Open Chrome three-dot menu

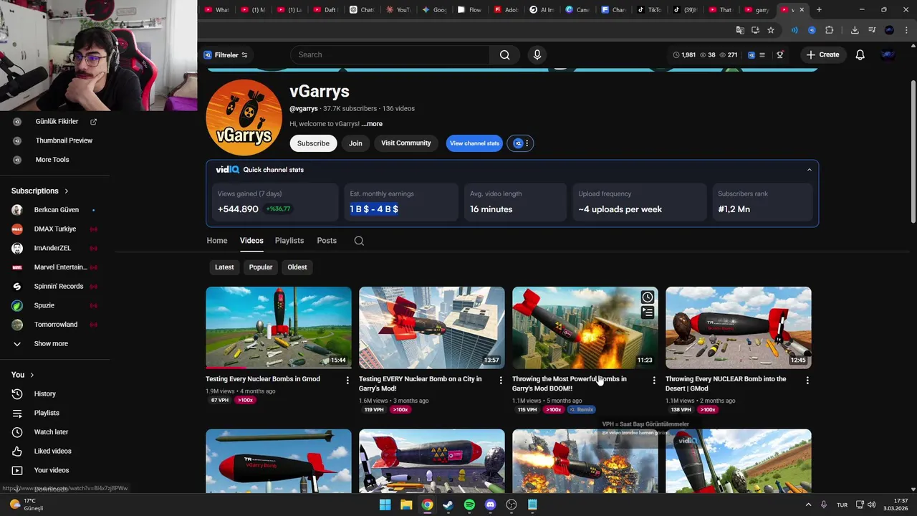[907, 30]
